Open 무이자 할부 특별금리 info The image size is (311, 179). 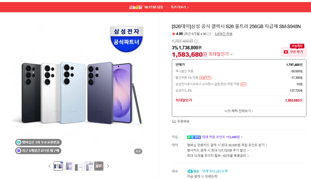[x=218, y=156]
